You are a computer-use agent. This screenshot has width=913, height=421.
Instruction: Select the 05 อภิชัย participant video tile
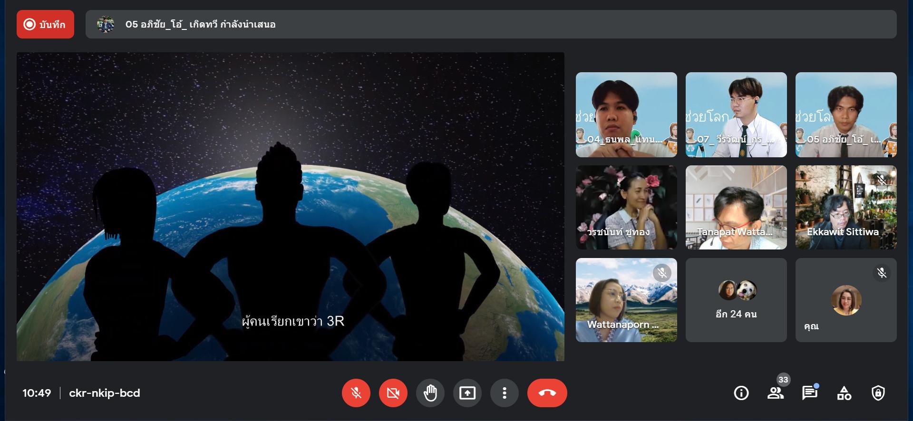click(846, 115)
